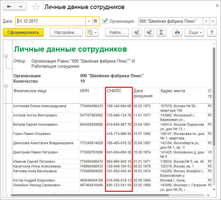Select the cell Антонова Елена Александровна

pos(46,108)
